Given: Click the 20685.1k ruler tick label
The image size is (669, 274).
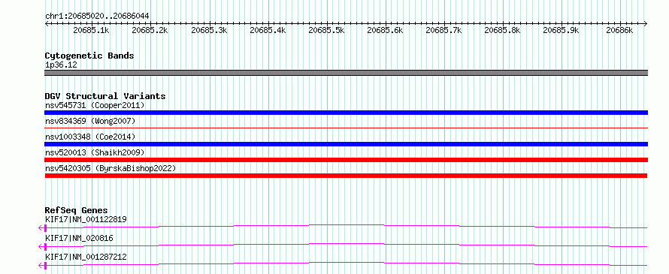Looking at the screenshot, I should [91, 30].
